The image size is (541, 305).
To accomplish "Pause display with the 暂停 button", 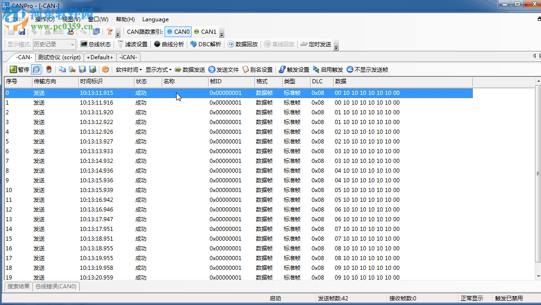I will point(20,69).
